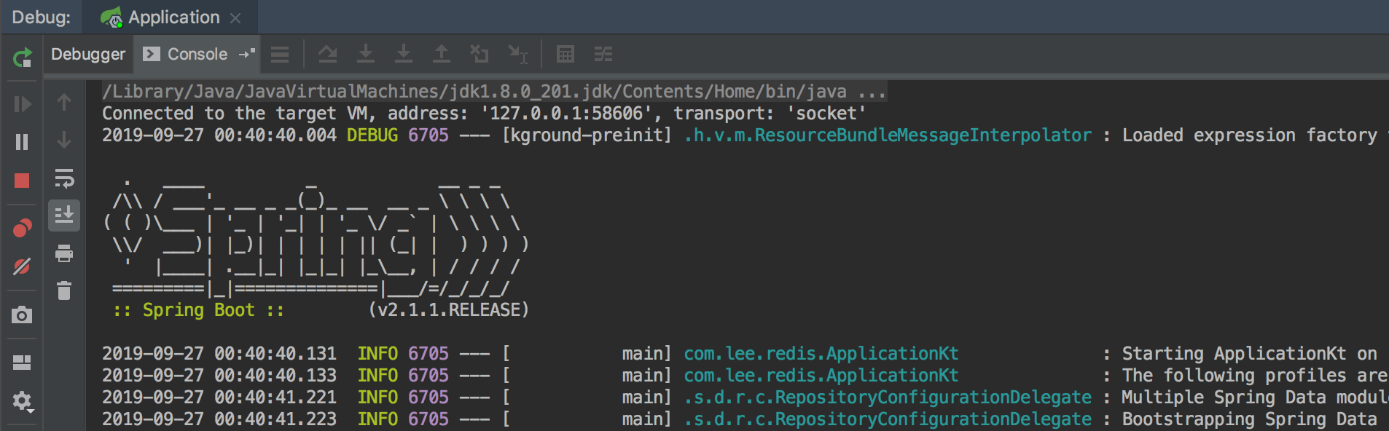Click the 'Connected to the target VM' line
This screenshot has height=431, width=1389.
pyautogui.click(x=484, y=114)
